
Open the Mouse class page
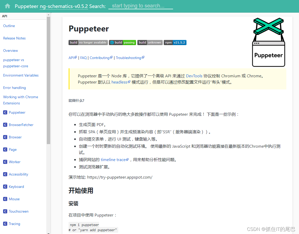14,199
